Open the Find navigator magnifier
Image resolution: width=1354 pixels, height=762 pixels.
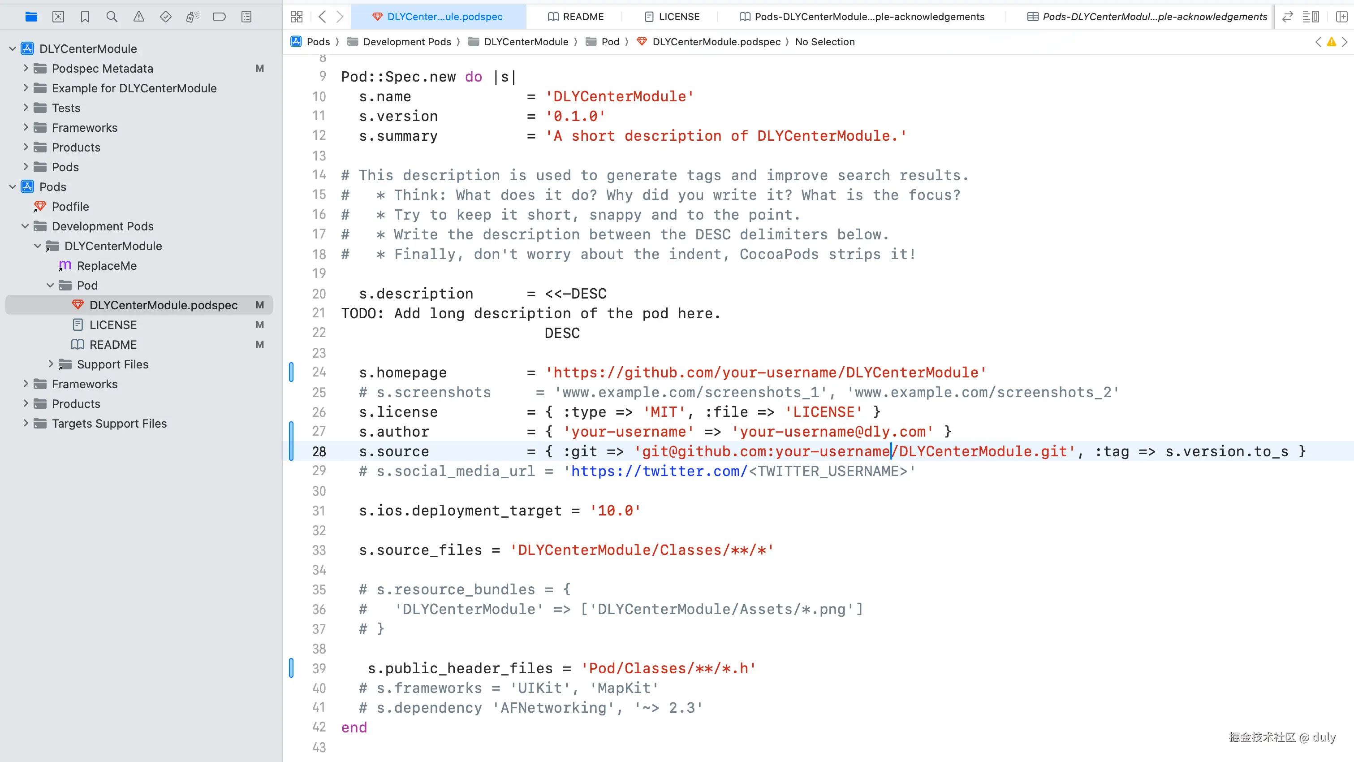112,17
